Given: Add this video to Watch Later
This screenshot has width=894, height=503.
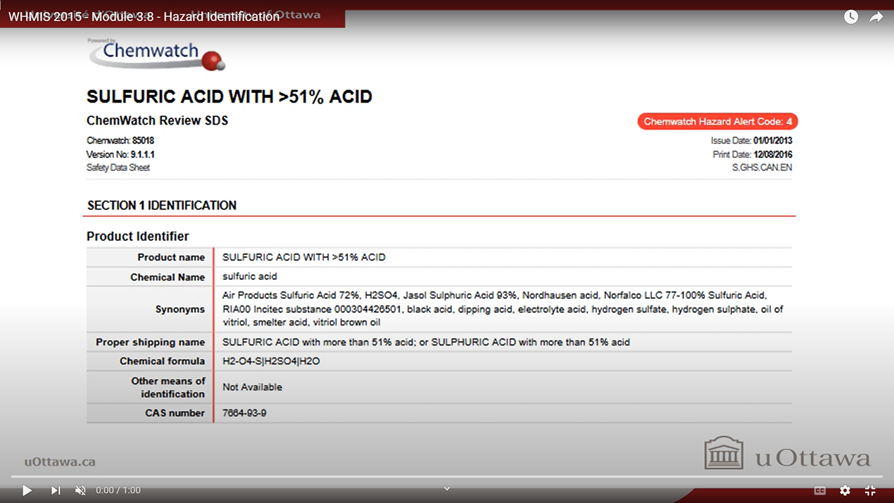Looking at the screenshot, I should (850, 16).
